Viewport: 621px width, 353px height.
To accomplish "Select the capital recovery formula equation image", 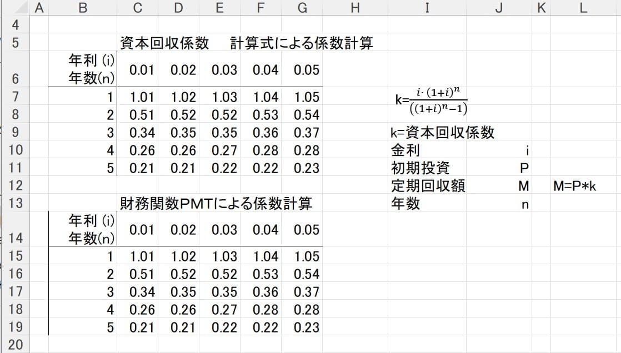I will point(430,100).
